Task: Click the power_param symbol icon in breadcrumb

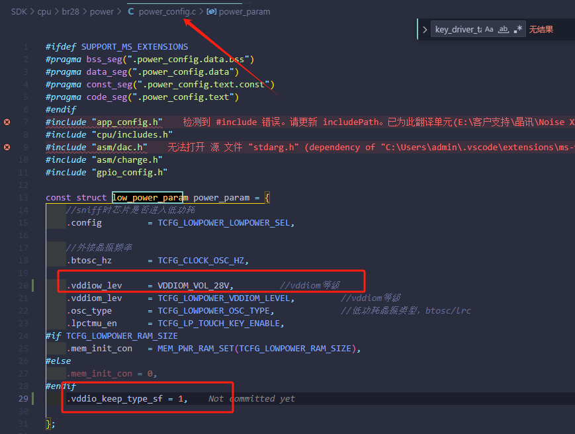Action: (x=211, y=12)
